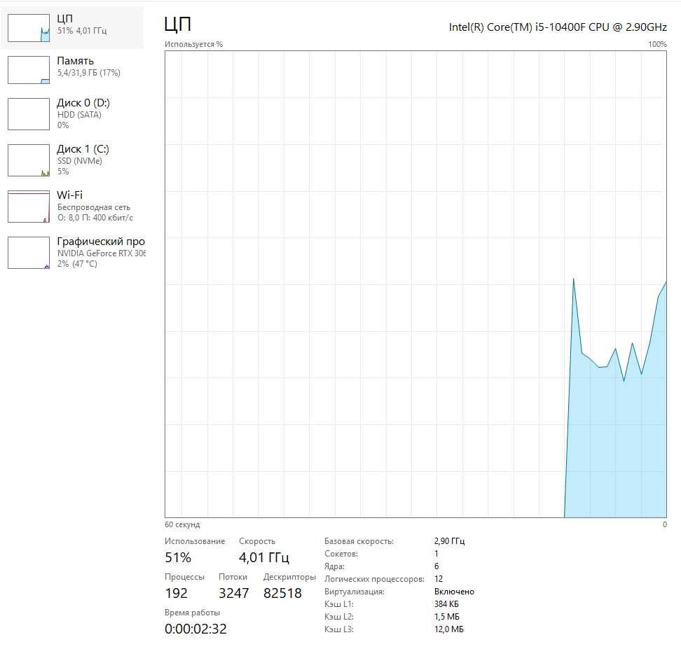Select the NVIDIA GPU graph thumbnail

coord(29,253)
